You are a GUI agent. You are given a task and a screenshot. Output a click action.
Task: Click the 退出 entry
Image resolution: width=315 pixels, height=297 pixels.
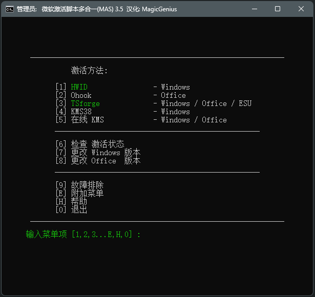(79, 209)
